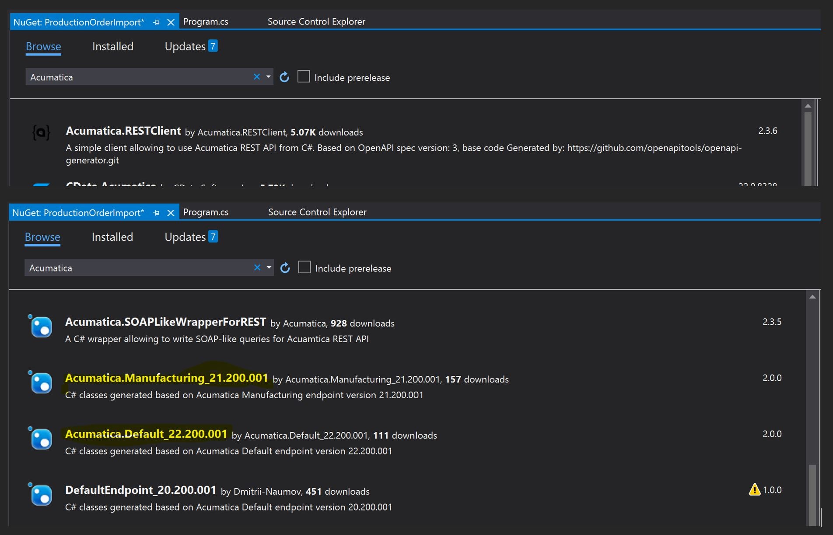833x535 pixels.
Task: Clear the Acumatica search in lower window
Action: [x=257, y=267]
